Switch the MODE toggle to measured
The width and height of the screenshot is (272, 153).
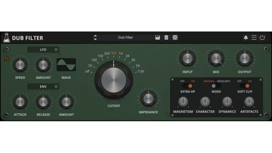[x=216, y=86]
